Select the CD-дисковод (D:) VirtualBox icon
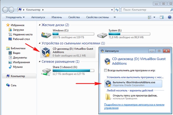 46,52
